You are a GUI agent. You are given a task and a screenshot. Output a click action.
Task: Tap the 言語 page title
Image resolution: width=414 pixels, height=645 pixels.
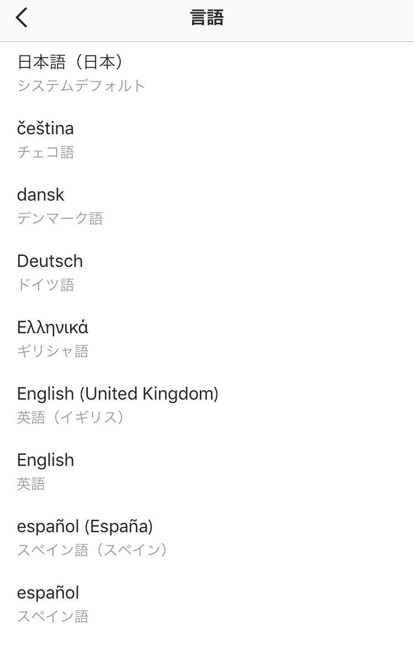tap(207, 18)
